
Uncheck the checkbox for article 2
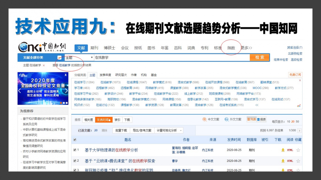pos(75,161)
